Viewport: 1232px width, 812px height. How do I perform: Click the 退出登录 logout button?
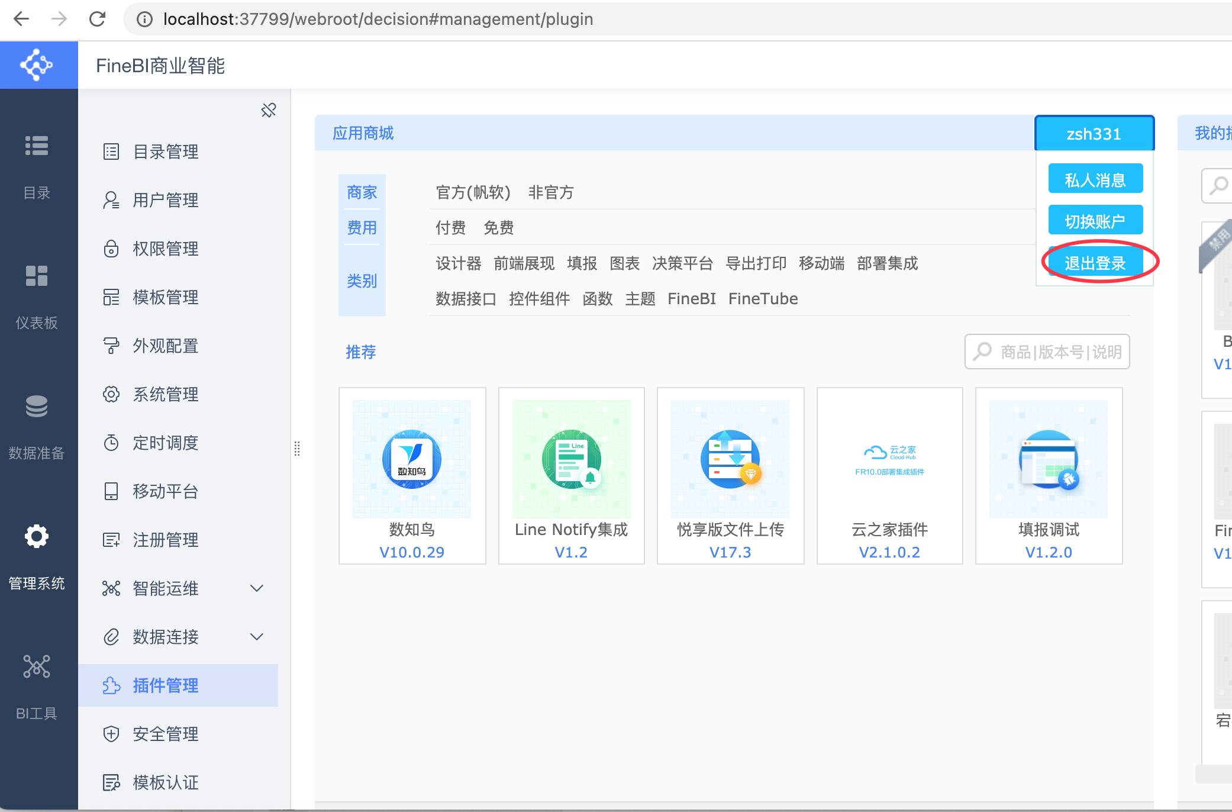point(1095,262)
